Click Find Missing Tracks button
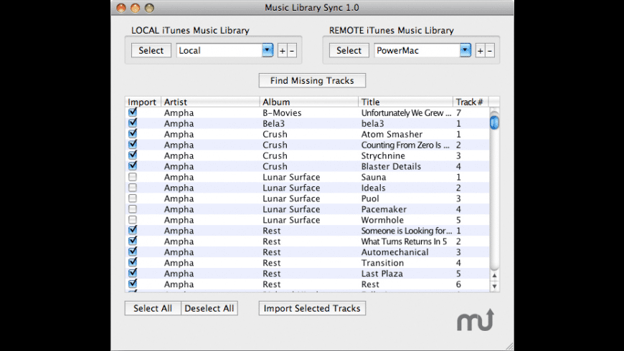The height and width of the screenshot is (351, 624). point(312,81)
